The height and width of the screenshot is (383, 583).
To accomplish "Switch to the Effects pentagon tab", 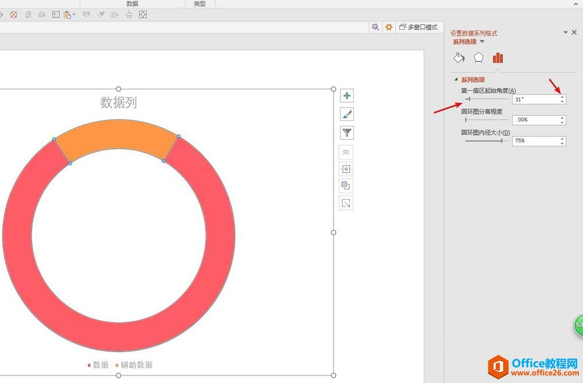I will point(478,58).
